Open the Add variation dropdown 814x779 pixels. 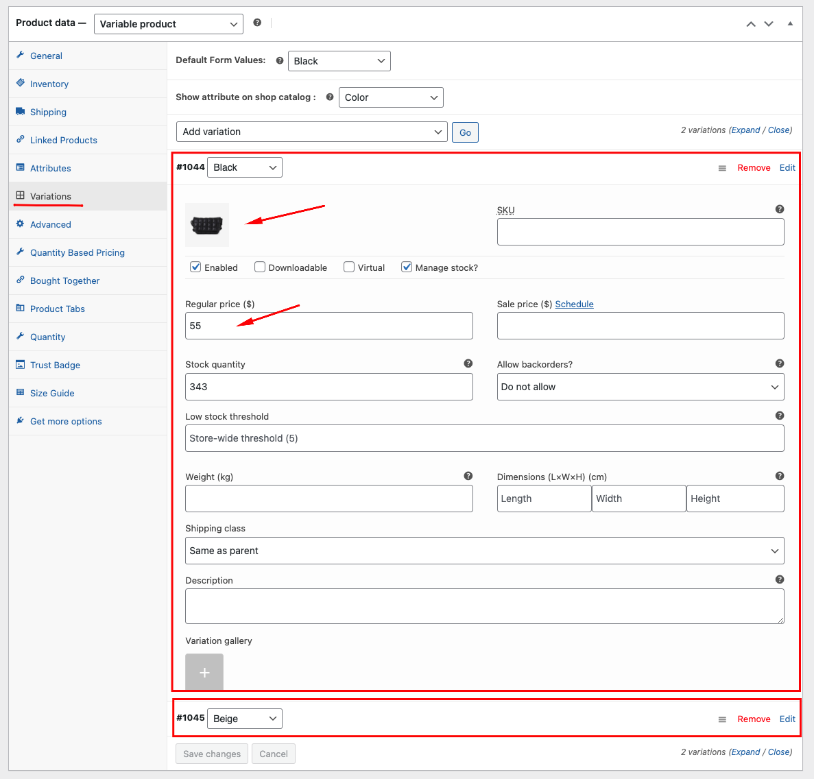tap(312, 132)
